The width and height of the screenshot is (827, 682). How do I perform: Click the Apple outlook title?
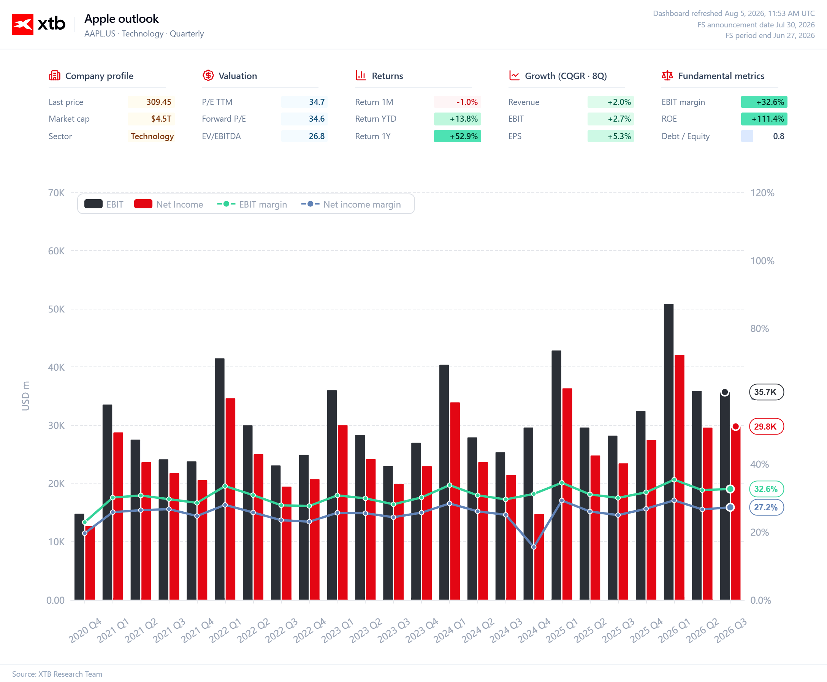point(122,19)
